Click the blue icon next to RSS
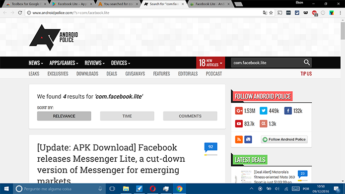The height and width of the screenshot is (194, 345). point(248,139)
